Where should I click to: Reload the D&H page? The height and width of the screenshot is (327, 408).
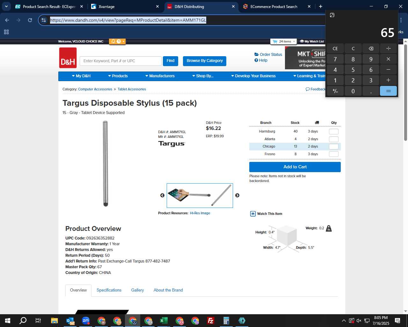point(30,20)
